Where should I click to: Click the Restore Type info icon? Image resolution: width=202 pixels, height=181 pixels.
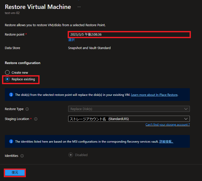27,109
